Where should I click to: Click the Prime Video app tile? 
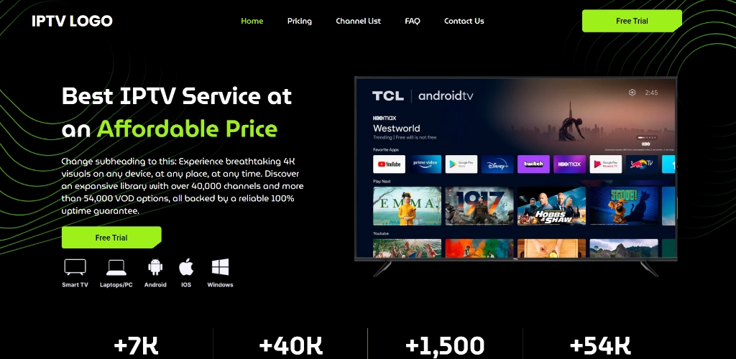coord(425,164)
